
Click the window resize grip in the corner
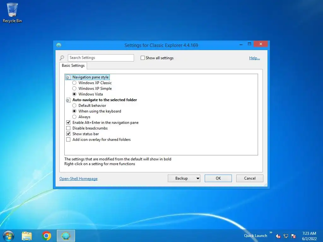click(265, 185)
